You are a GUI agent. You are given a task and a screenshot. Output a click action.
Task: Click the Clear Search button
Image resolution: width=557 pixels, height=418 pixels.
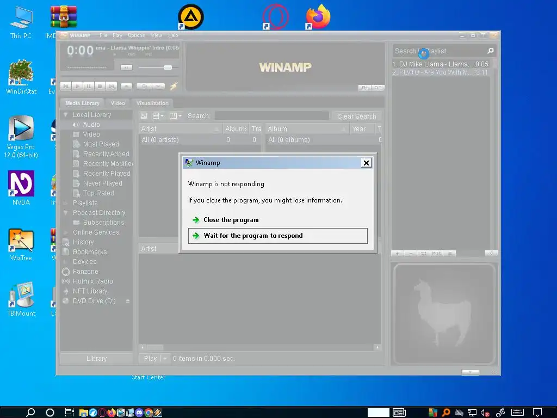[357, 116]
